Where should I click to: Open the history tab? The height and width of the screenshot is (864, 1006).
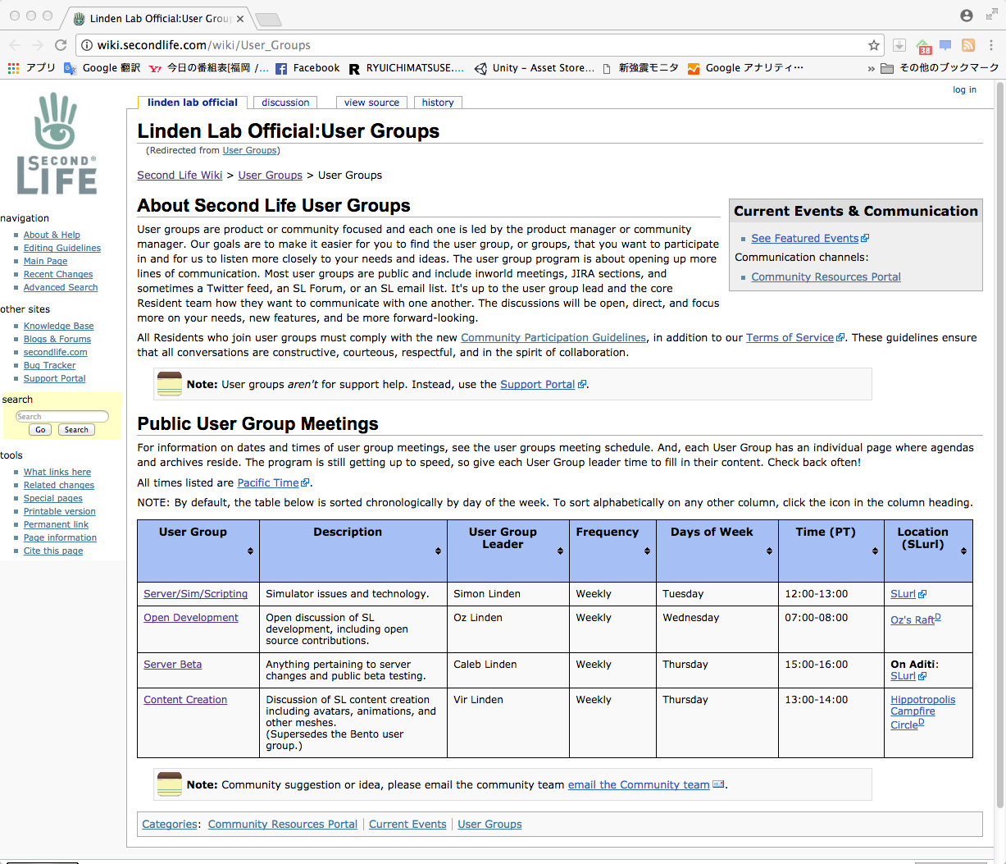(438, 103)
